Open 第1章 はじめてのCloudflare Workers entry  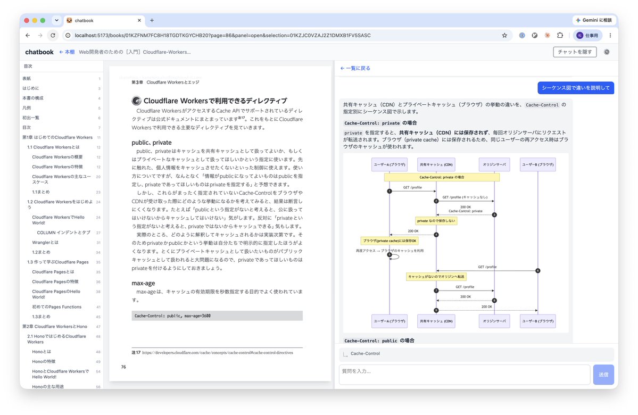click(x=61, y=137)
